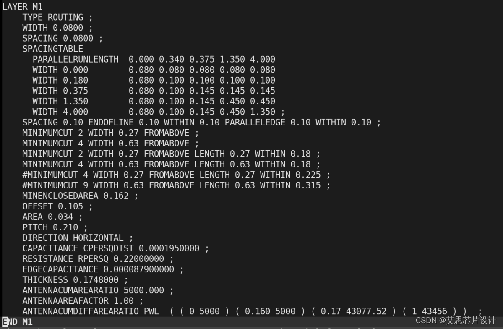The width and height of the screenshot is (503, 329).
Task: Click the CPERSQDIST capacitance value
Action: coord(169,248)
